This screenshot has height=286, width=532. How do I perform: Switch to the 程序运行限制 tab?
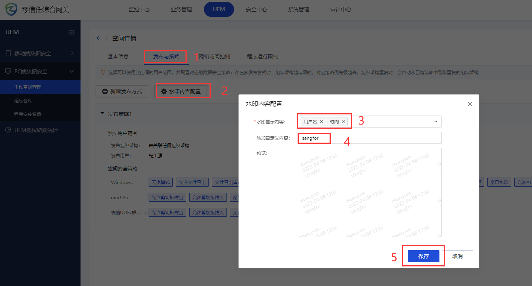click(263, 56)
